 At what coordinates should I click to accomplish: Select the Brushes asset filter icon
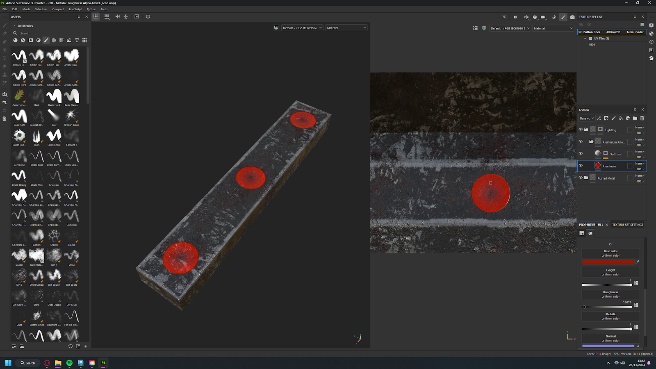pyautogui.click(x=46, y=40)
